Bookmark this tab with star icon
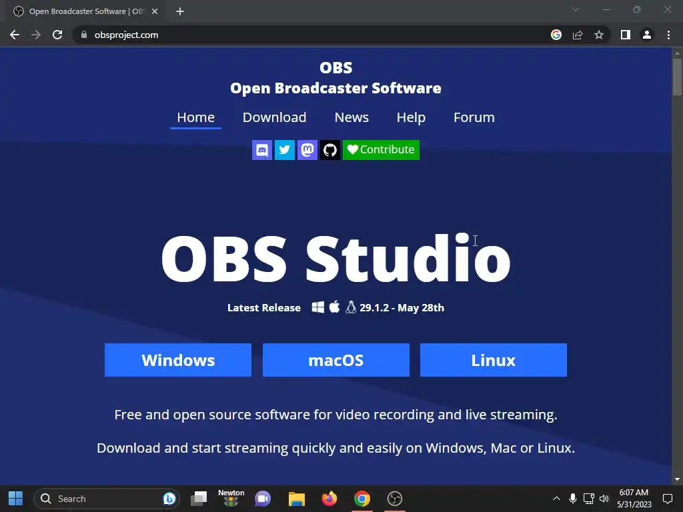Image resolution: width=683 pixels, height=512 pixels. (599, 35)
